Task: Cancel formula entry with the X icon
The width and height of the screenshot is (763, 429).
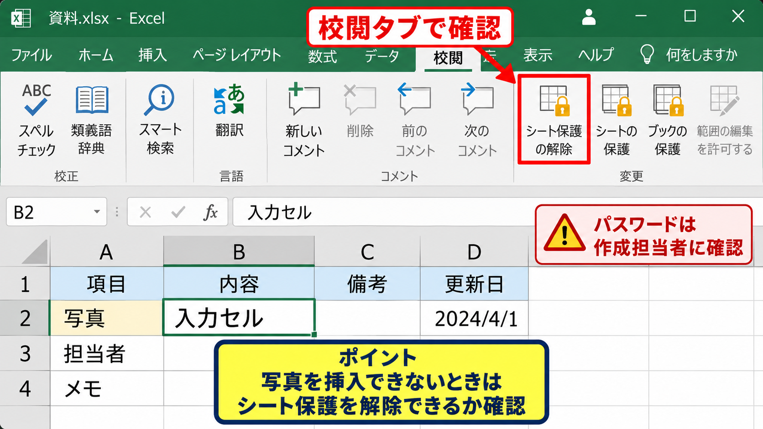Action: [146, 212]
